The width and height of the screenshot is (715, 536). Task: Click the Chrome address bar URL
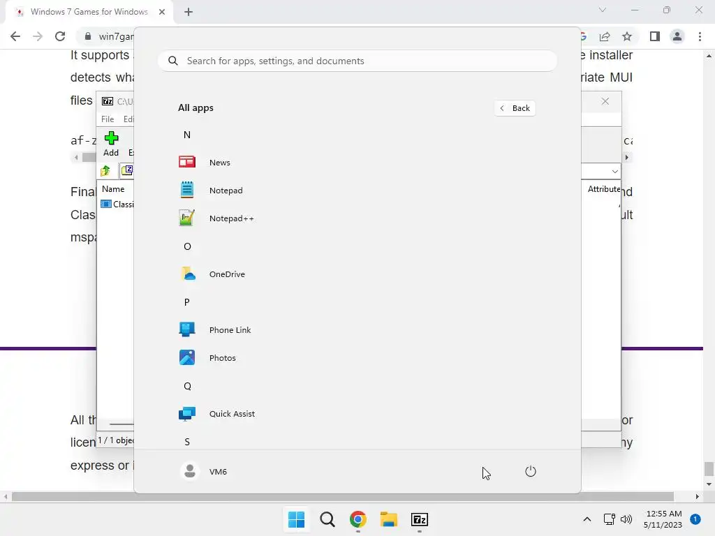pos(117,36)
